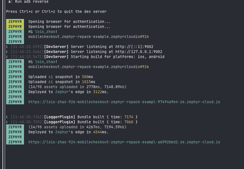Open the lois-zhao-924 zephyr-cloud.io deployment URL
244x169 pixels.
[x=124, y=142]
